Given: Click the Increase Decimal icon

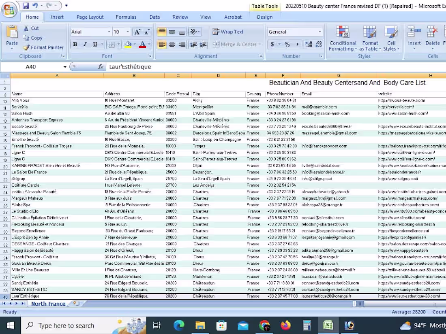Looking at the screenshot, I should 309,44.
